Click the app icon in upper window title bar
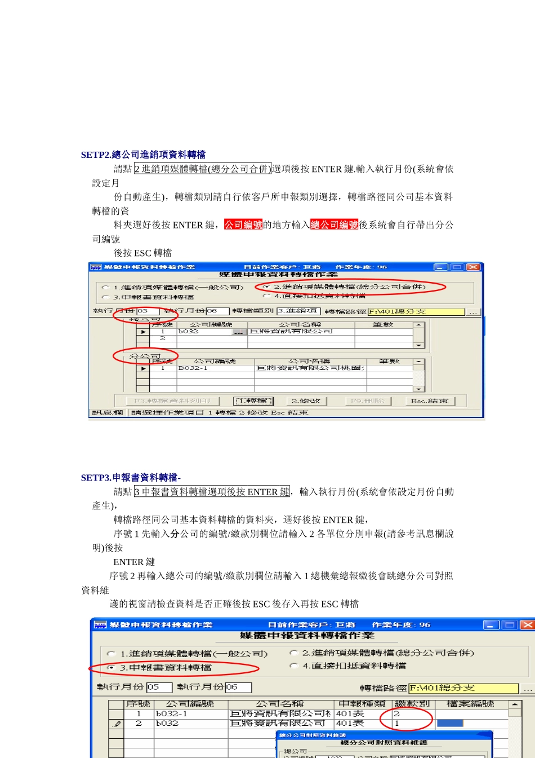 tap(96, 267)
